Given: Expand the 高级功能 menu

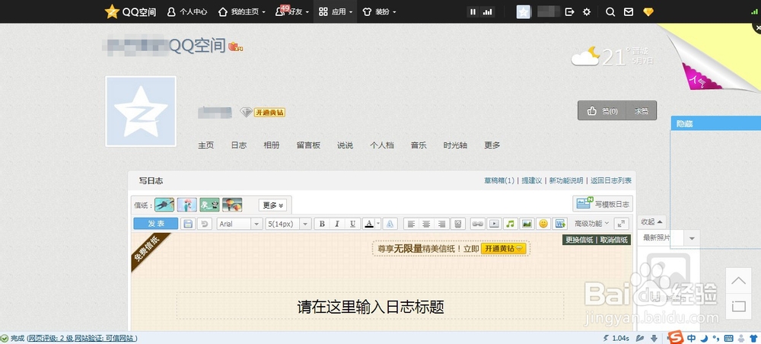Looking at the screenshot, I should click(591, 224).
